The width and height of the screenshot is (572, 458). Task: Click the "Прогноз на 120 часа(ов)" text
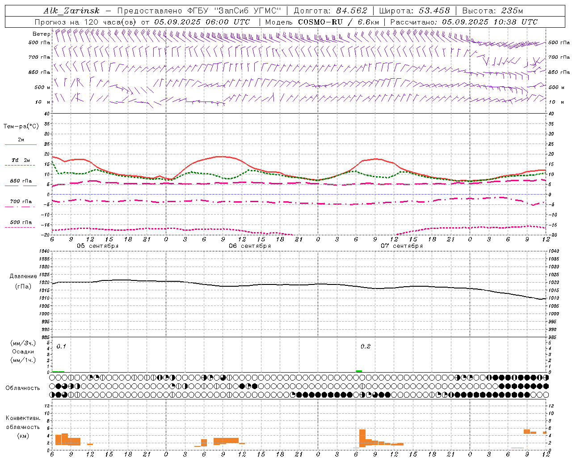(x=86, y=22)
